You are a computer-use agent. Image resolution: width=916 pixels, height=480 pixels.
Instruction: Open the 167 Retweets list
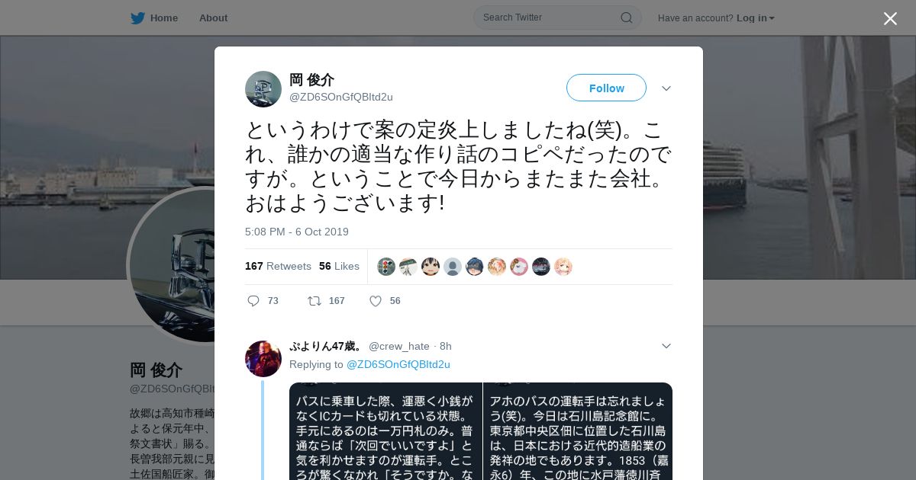278,266
